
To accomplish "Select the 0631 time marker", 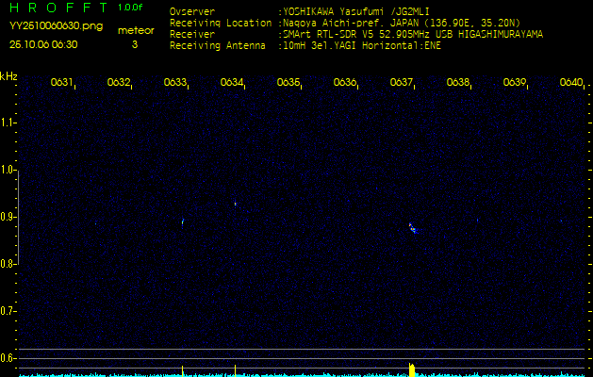I will (x=62, y=83).
